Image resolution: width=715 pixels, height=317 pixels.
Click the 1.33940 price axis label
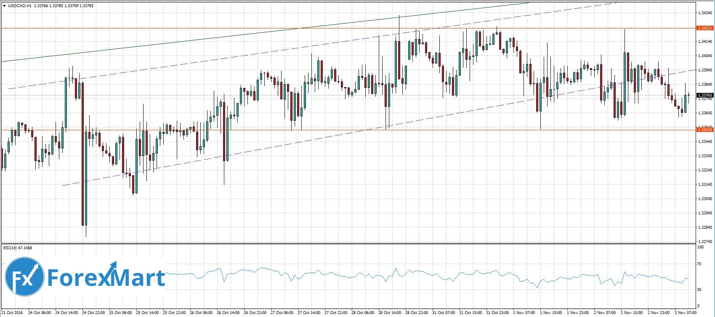coord(704,70)
